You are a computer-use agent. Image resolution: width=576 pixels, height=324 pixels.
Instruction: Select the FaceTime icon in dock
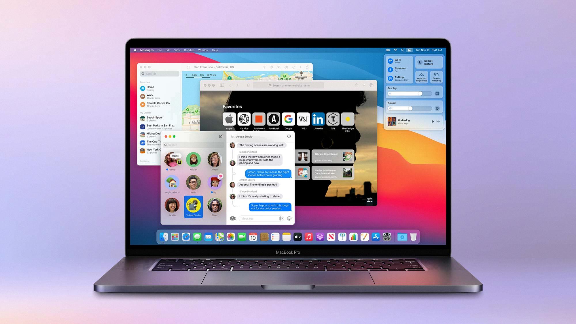(x=241, y=236)
